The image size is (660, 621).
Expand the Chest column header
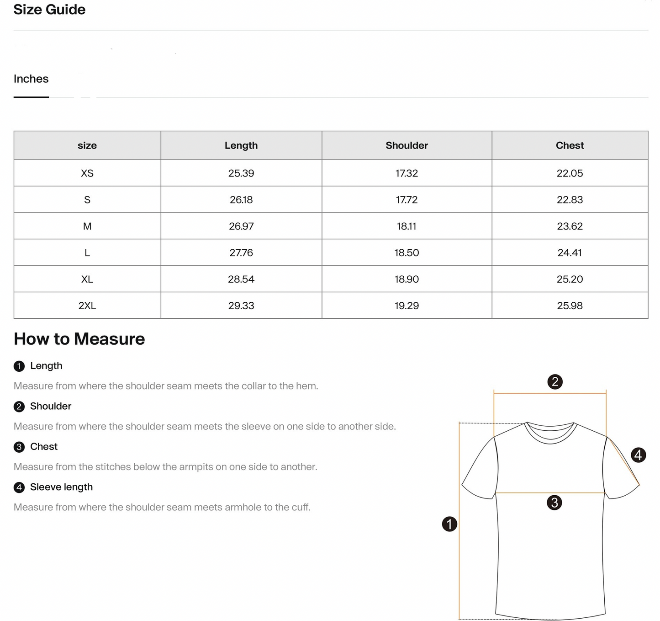point(570,145)
